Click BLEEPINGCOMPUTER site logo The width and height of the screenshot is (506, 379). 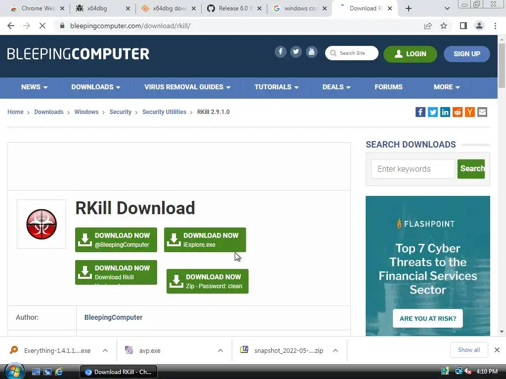(x=78, y=54)
